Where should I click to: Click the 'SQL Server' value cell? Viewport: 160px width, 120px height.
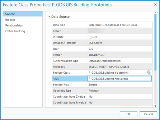click(120, 43)
